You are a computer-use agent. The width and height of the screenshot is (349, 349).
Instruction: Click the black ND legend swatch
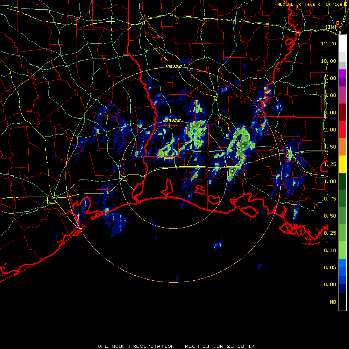point(342,302)
